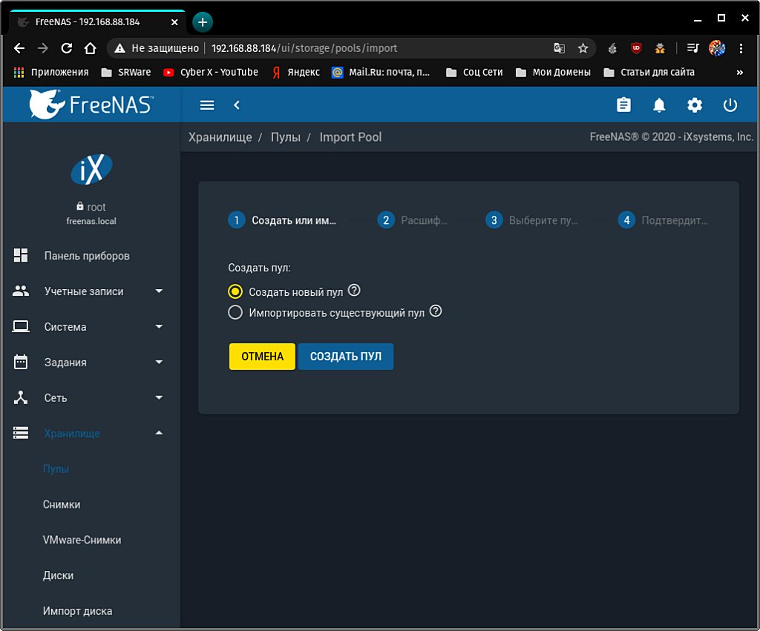Image resolution: width=760 pixels, height=631 pixels.
Task: Select the Создать новый пул radio button
Action: tap(235, 291)
